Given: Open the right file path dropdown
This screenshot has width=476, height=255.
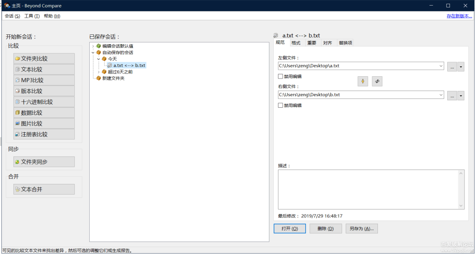Looking at the screenshot, I should pos(441,95).
